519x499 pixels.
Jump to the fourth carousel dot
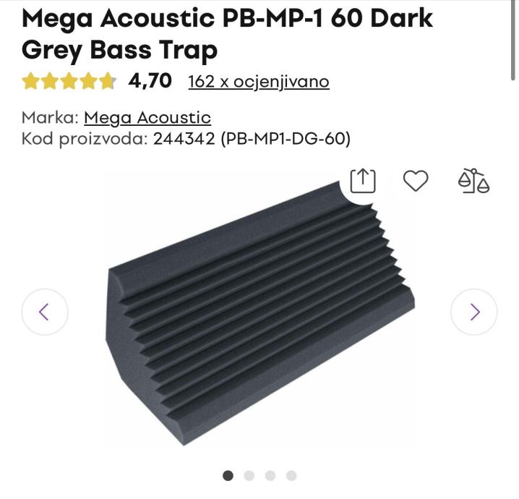(291, 476)
